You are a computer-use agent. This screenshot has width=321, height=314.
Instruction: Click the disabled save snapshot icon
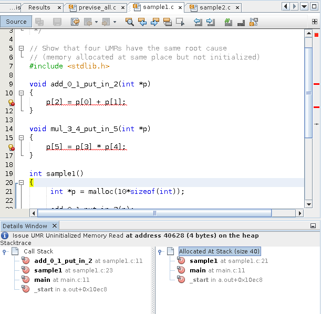tap(57, 22)
